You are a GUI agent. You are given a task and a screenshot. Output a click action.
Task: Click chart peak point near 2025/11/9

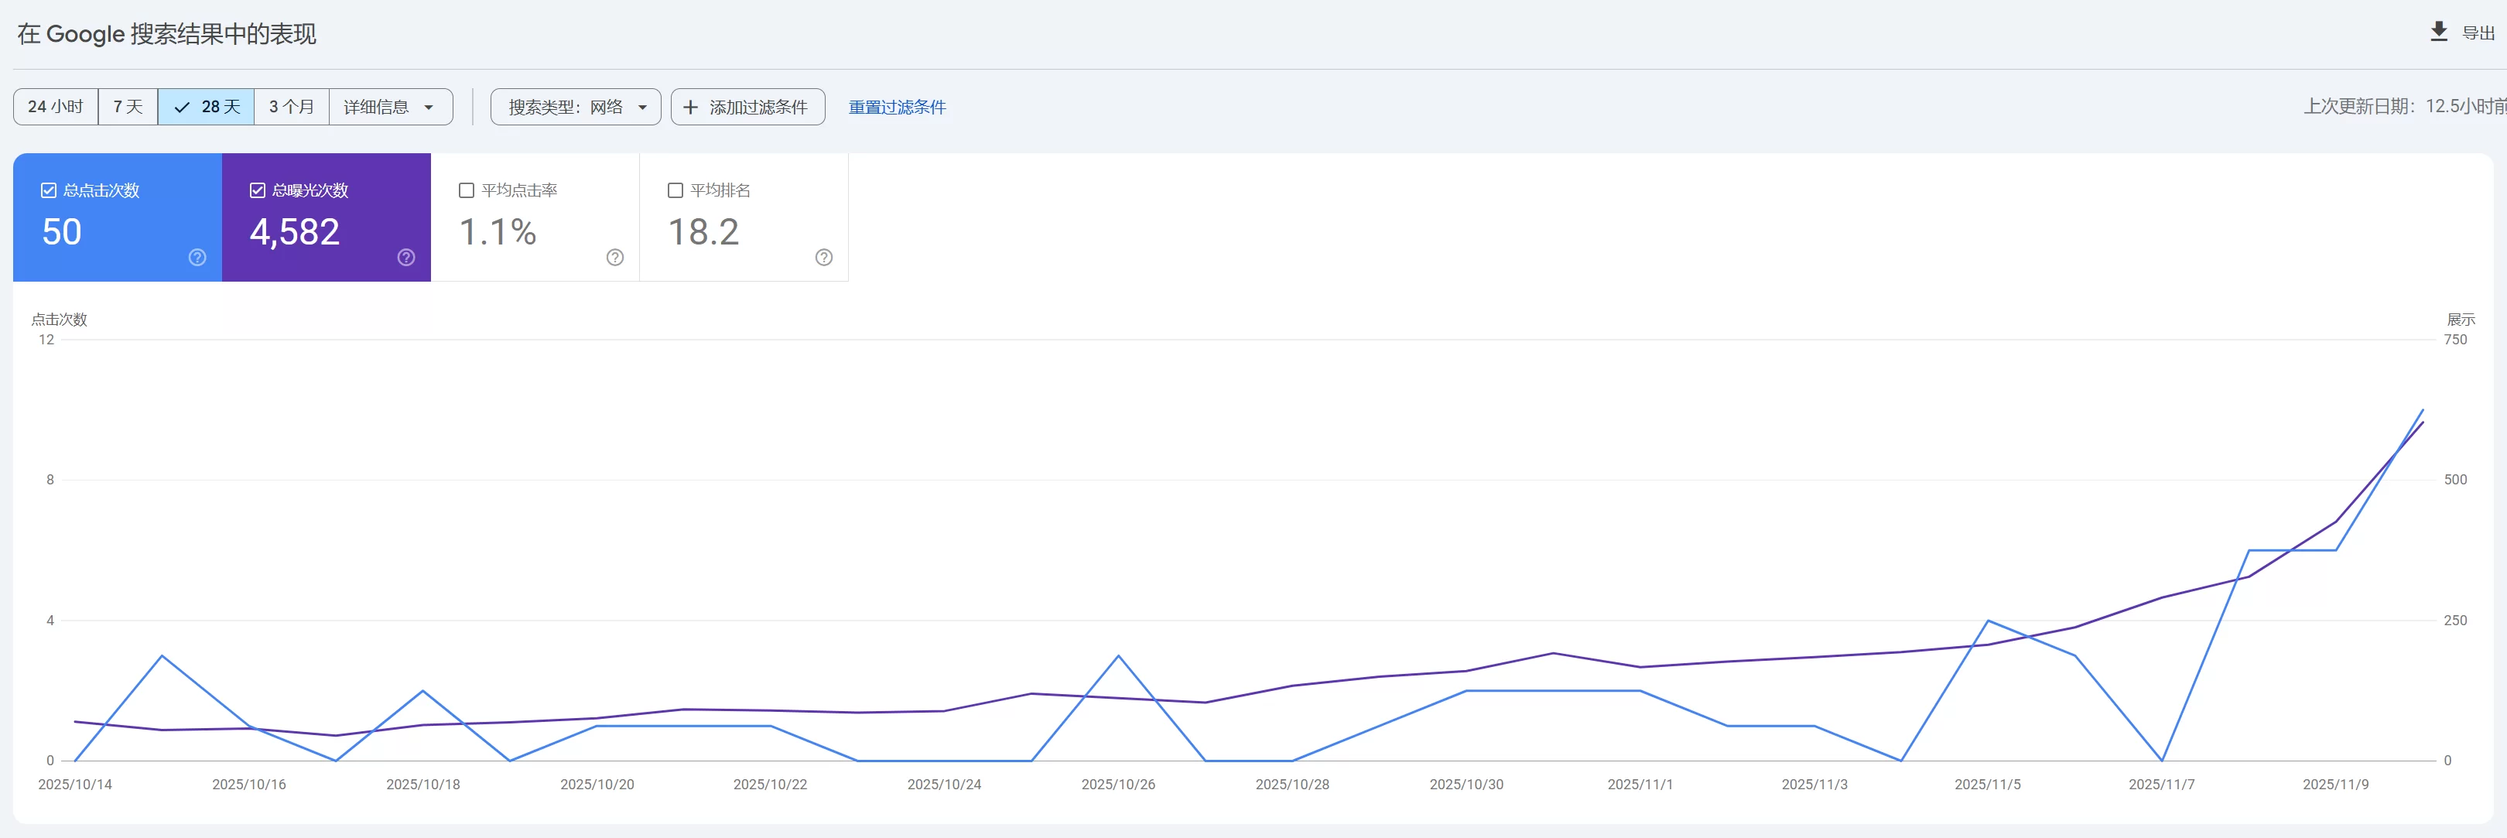2423,410
